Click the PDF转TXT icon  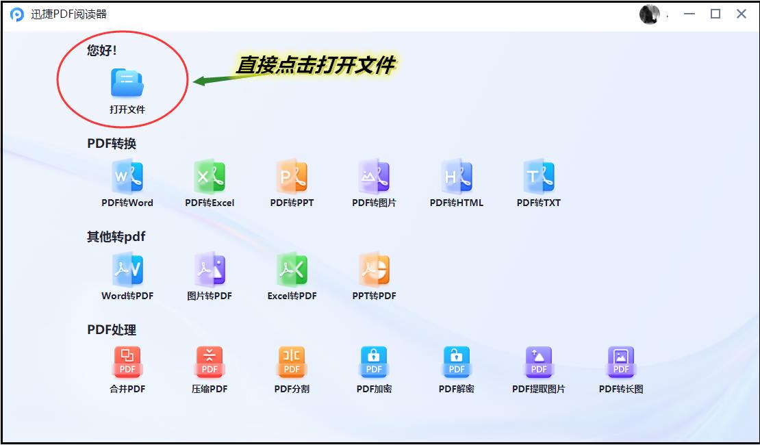(538, 177)
